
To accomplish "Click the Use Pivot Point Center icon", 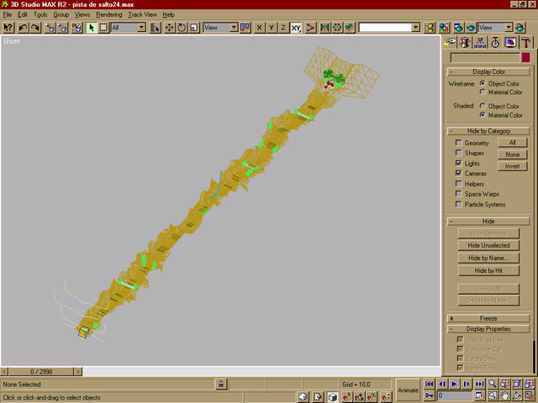I will pyautogui.click(x=245, y=28).
